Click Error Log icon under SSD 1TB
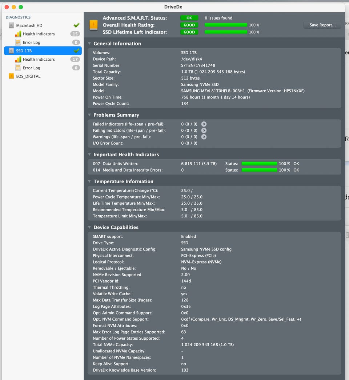 pyautogui.click(x=18, y=68)
